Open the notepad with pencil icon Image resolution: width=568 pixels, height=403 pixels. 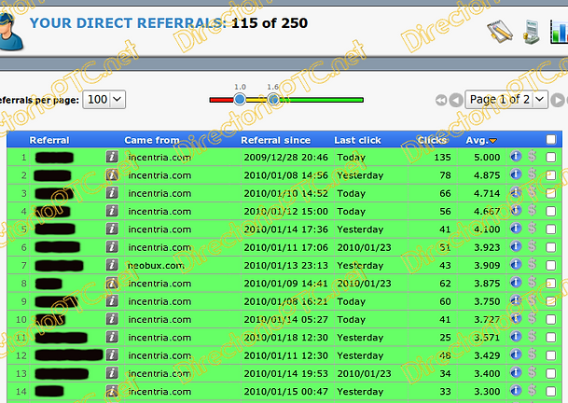pyautogui.click(x=500, y=32)
